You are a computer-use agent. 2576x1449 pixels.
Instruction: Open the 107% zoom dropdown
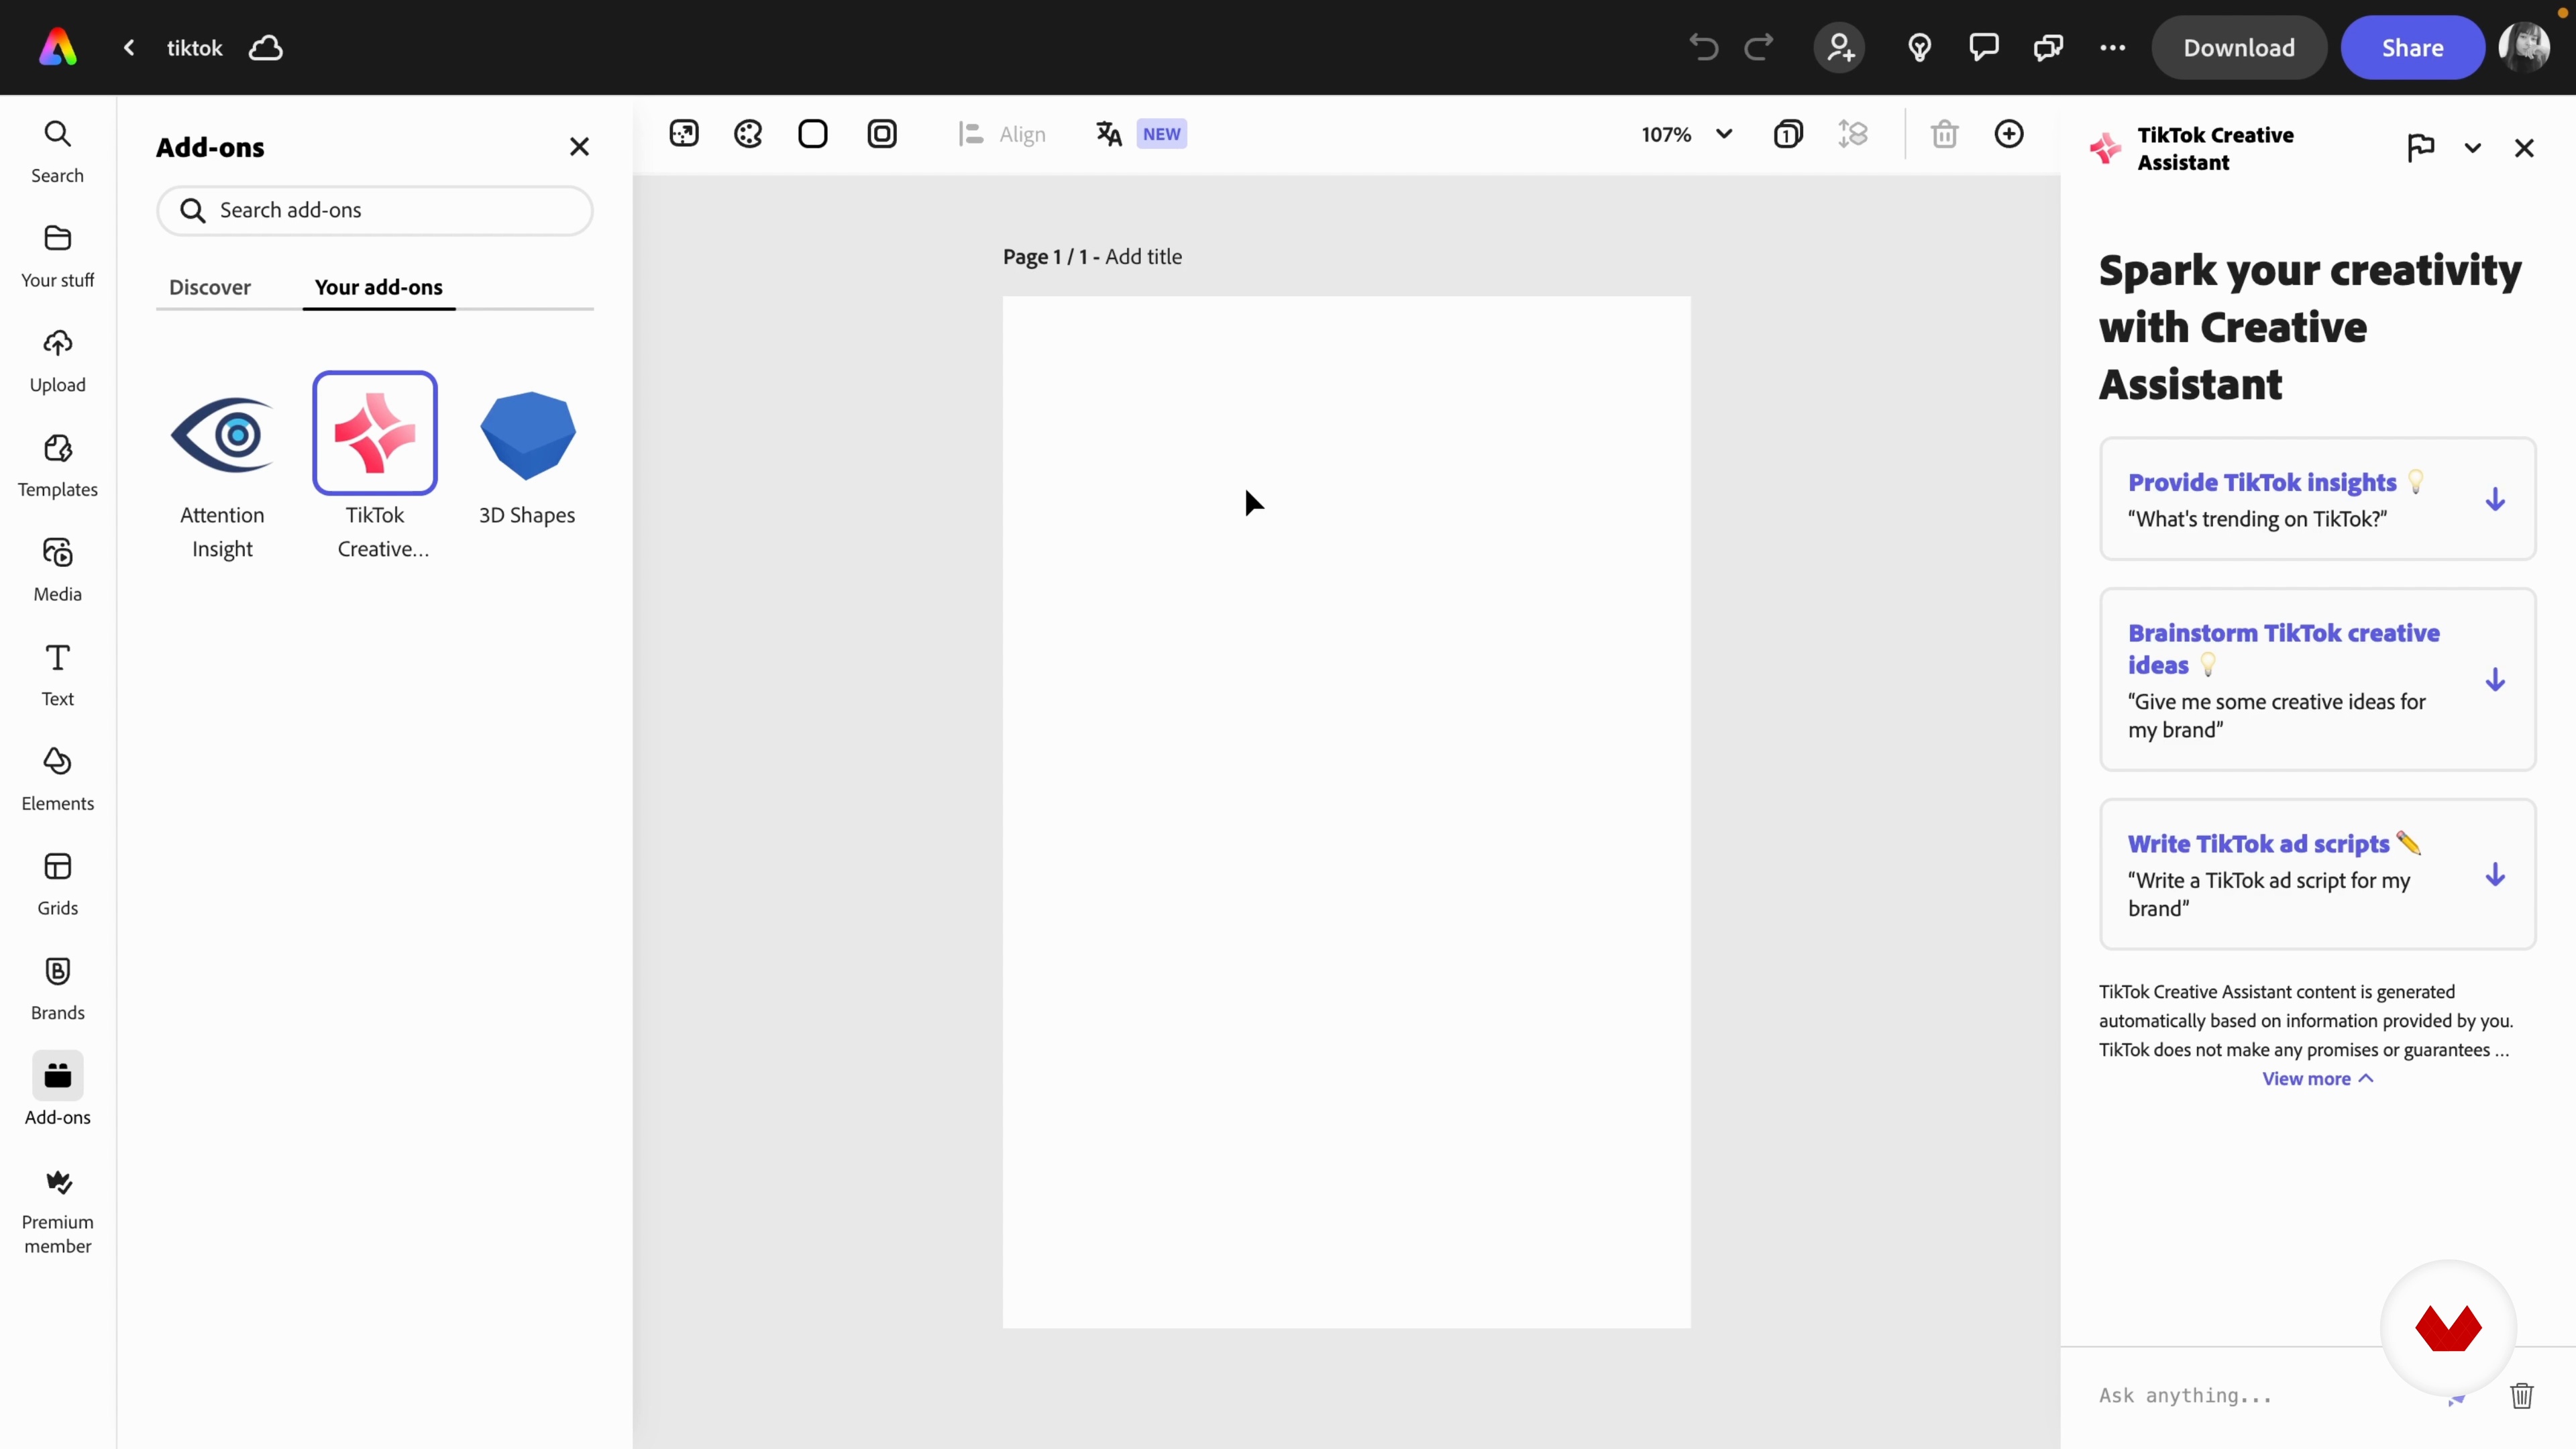(1687, 134)
